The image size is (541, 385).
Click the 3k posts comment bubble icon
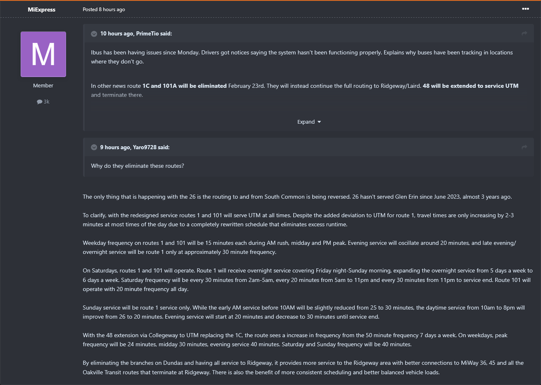tap(39, 102)
